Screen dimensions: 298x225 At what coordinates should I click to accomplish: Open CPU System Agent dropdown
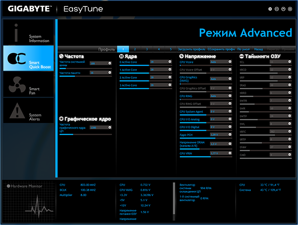point(230,111)
